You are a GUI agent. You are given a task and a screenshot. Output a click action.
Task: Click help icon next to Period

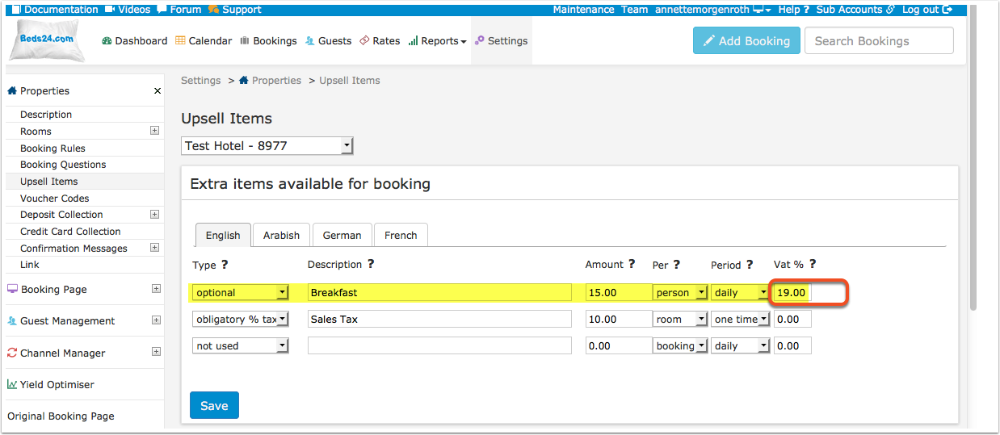[750, 265]
